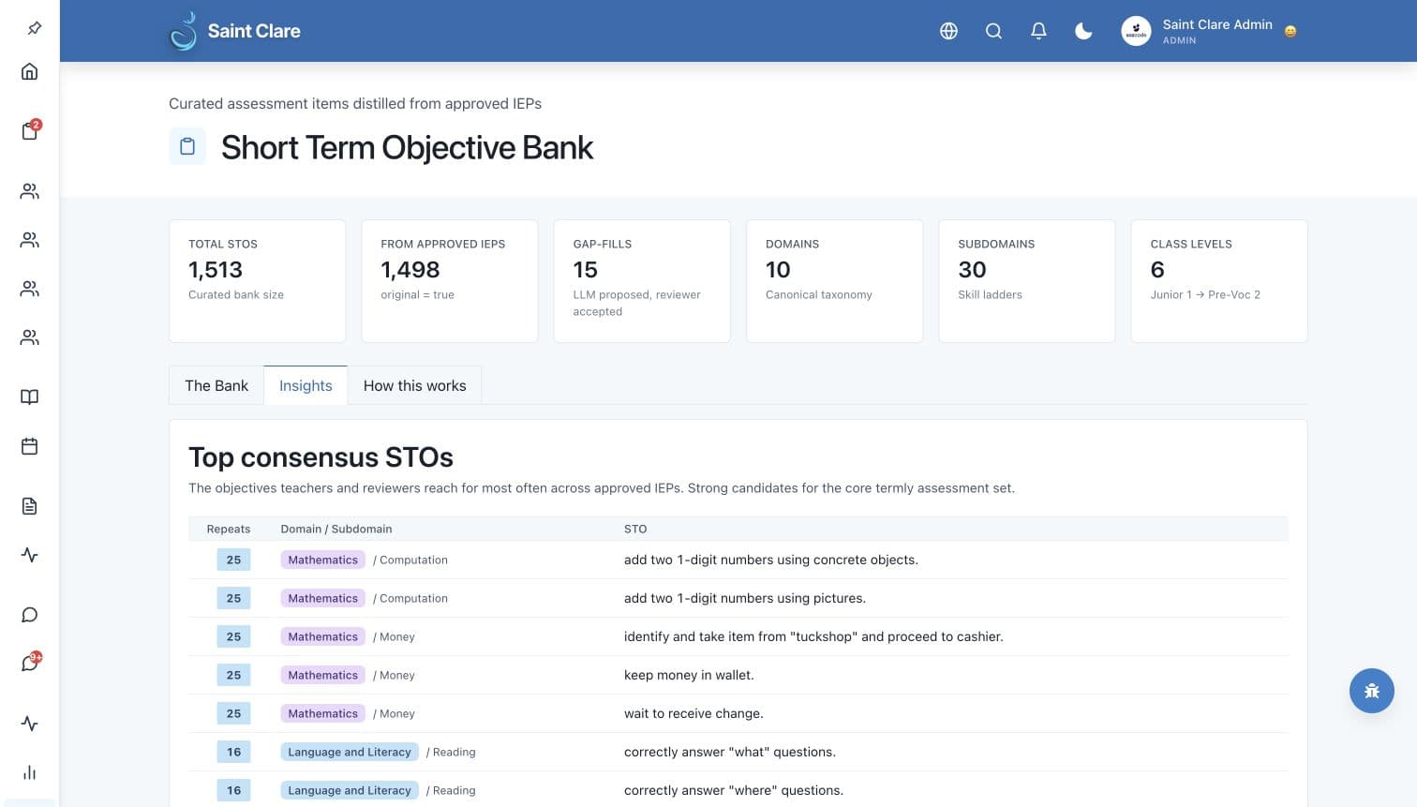Open the chat icon with the 9+ badge

(x=30, y=663)
